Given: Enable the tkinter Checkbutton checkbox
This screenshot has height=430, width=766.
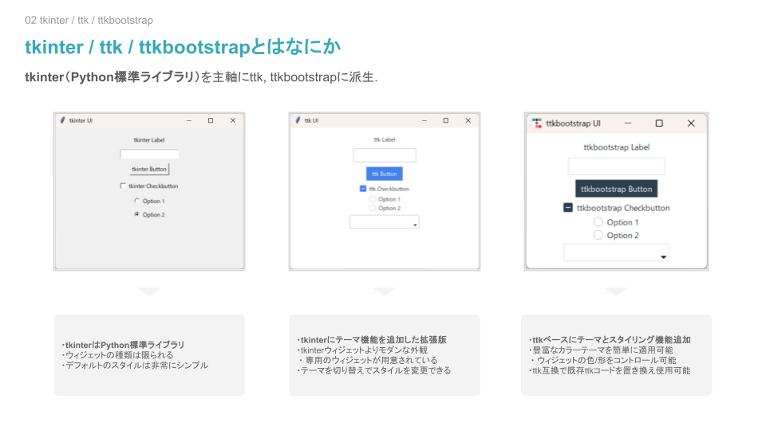Looking at the screenshot, I should click(123, 186).
